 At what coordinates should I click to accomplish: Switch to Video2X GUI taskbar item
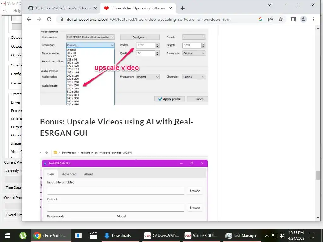(x=202, y=236)
